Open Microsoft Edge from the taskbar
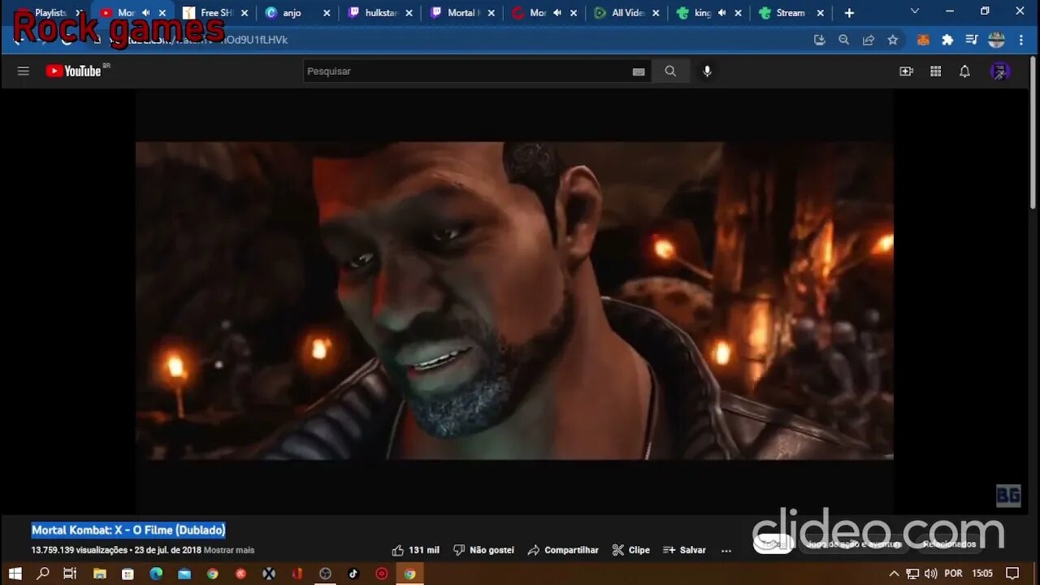 [x=156, y=574]
